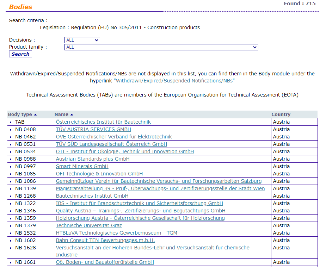Expand the NB 1628 row arrow
Viewport: 320px width, 267px height.
click(x=11, y=248)
